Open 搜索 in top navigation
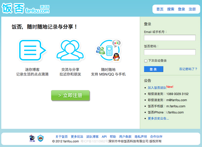Viewport: 202px width, 147px height. click(171, 9)
